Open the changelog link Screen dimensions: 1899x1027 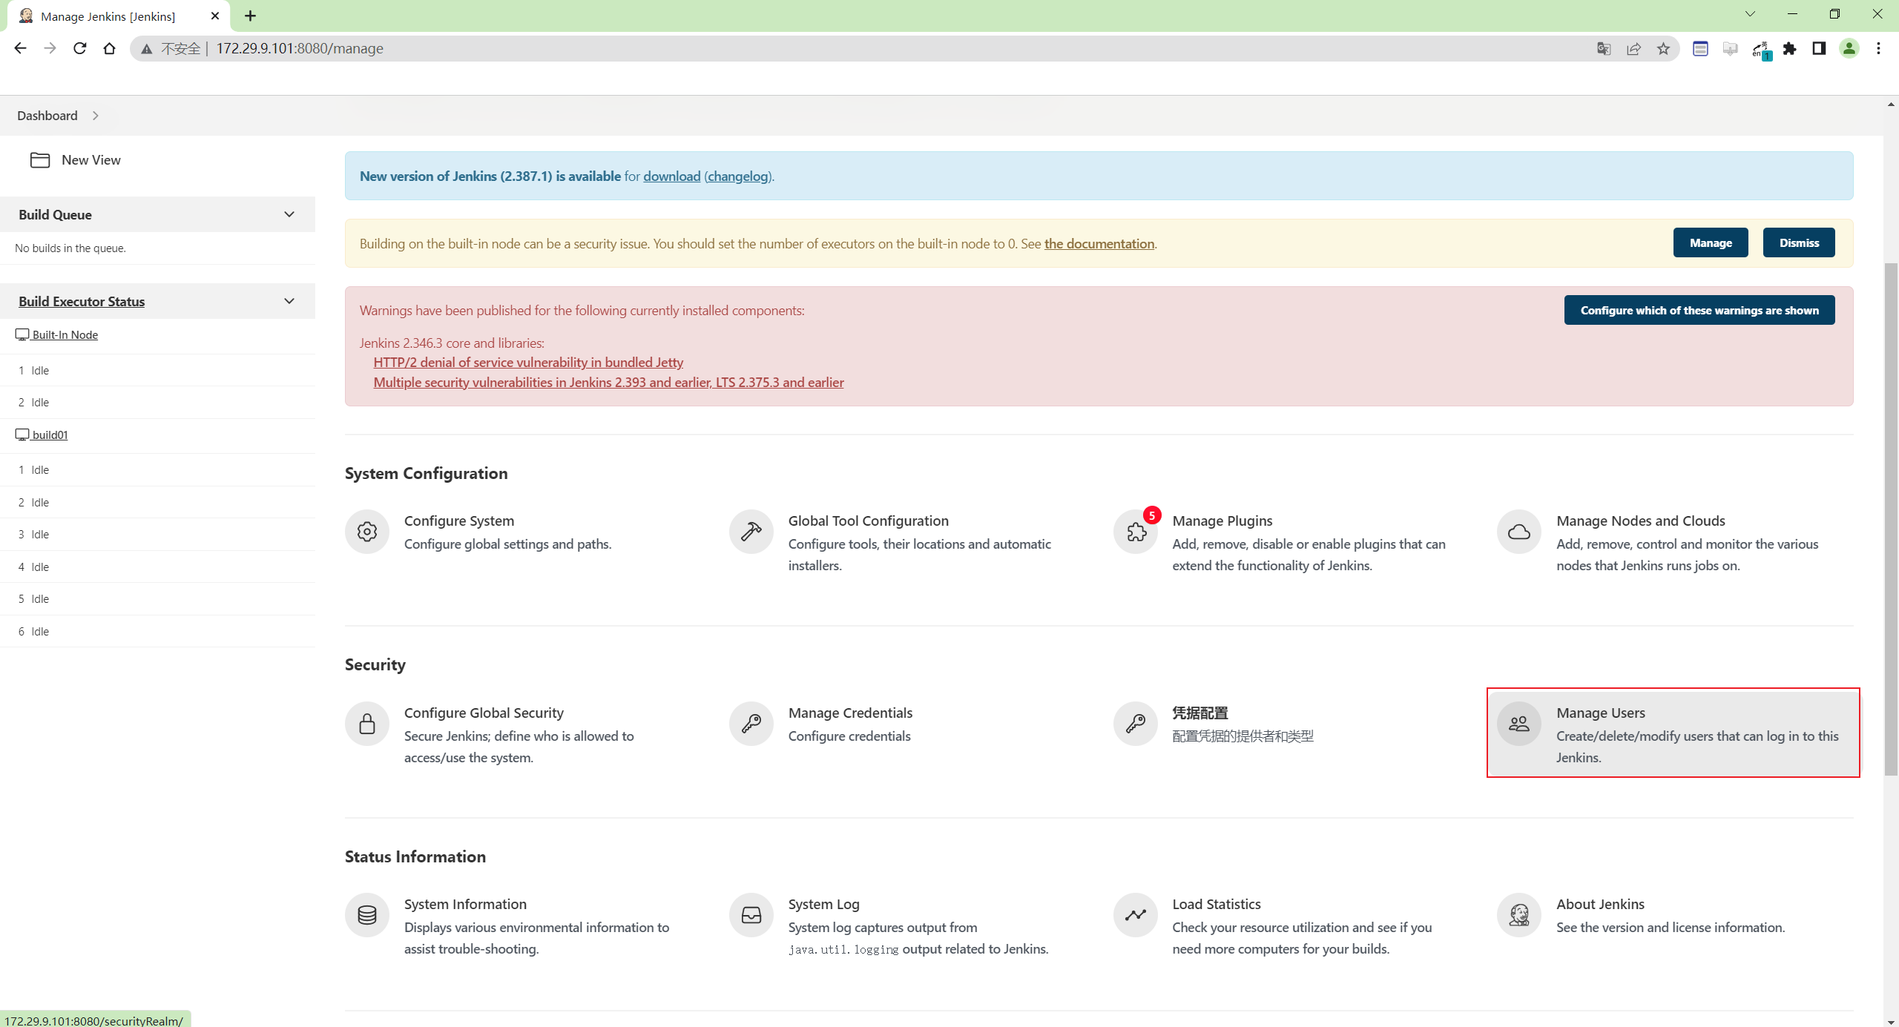[x=737, y=176]
